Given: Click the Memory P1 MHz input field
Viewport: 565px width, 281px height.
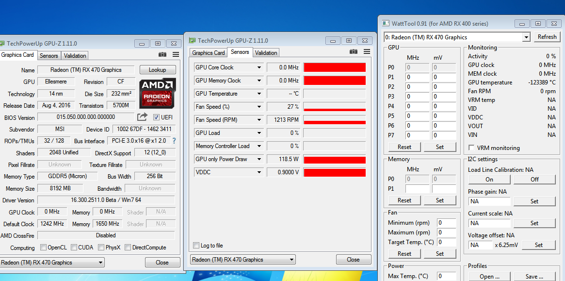Looking at the screenshot, I should [417, 189].
